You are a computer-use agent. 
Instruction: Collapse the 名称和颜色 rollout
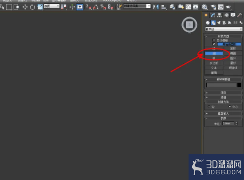click(x=223, y=79)
